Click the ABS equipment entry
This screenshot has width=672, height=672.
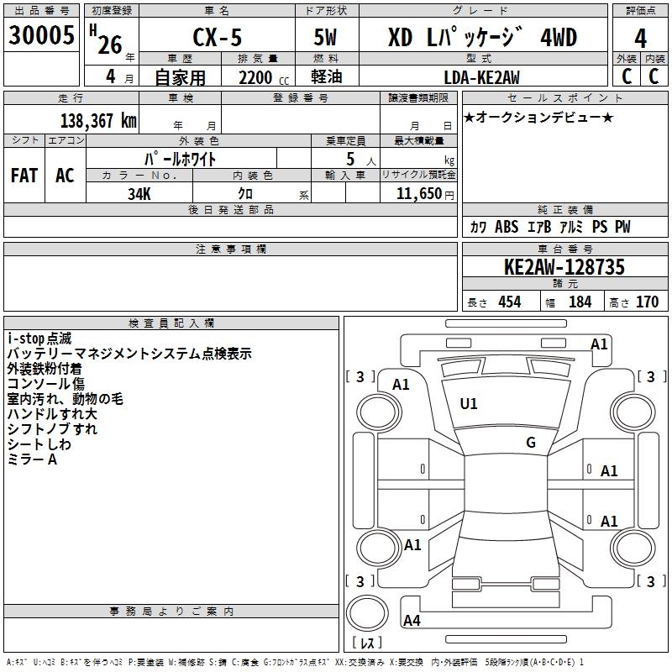coord(507,227)
